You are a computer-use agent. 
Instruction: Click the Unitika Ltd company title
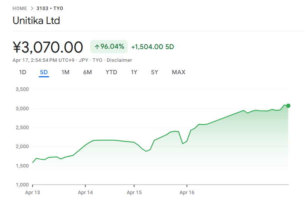36,20
